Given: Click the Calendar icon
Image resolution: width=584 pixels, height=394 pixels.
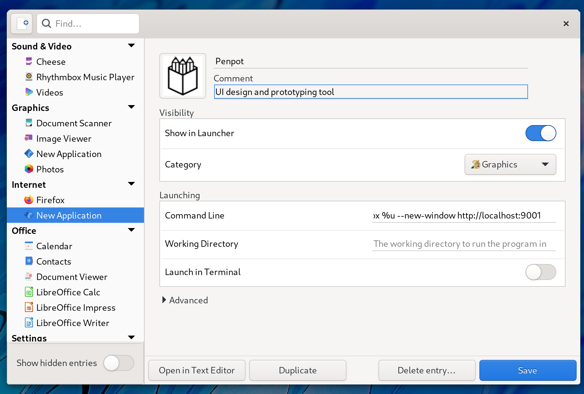Looking at the screenshot, I should (29, 246).
